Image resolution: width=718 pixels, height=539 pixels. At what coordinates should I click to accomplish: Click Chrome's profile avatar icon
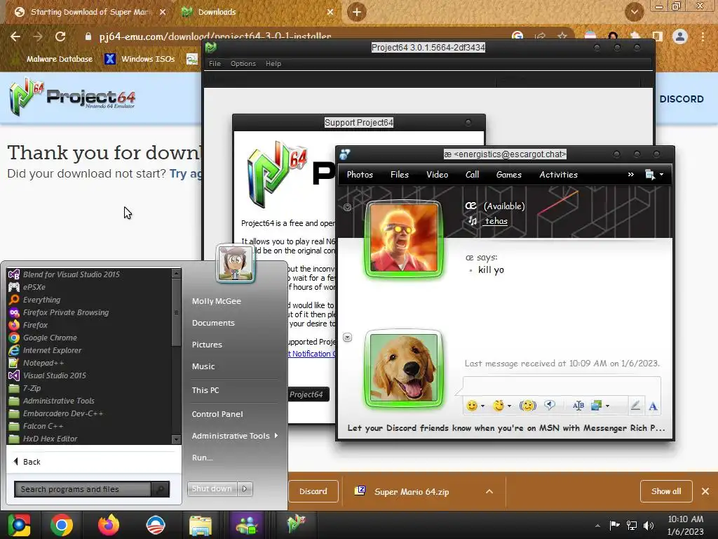coord(680,36)
